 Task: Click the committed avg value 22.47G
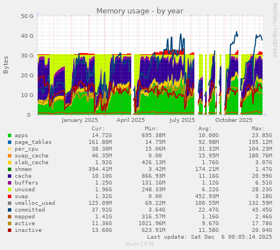tap(208, 210)
